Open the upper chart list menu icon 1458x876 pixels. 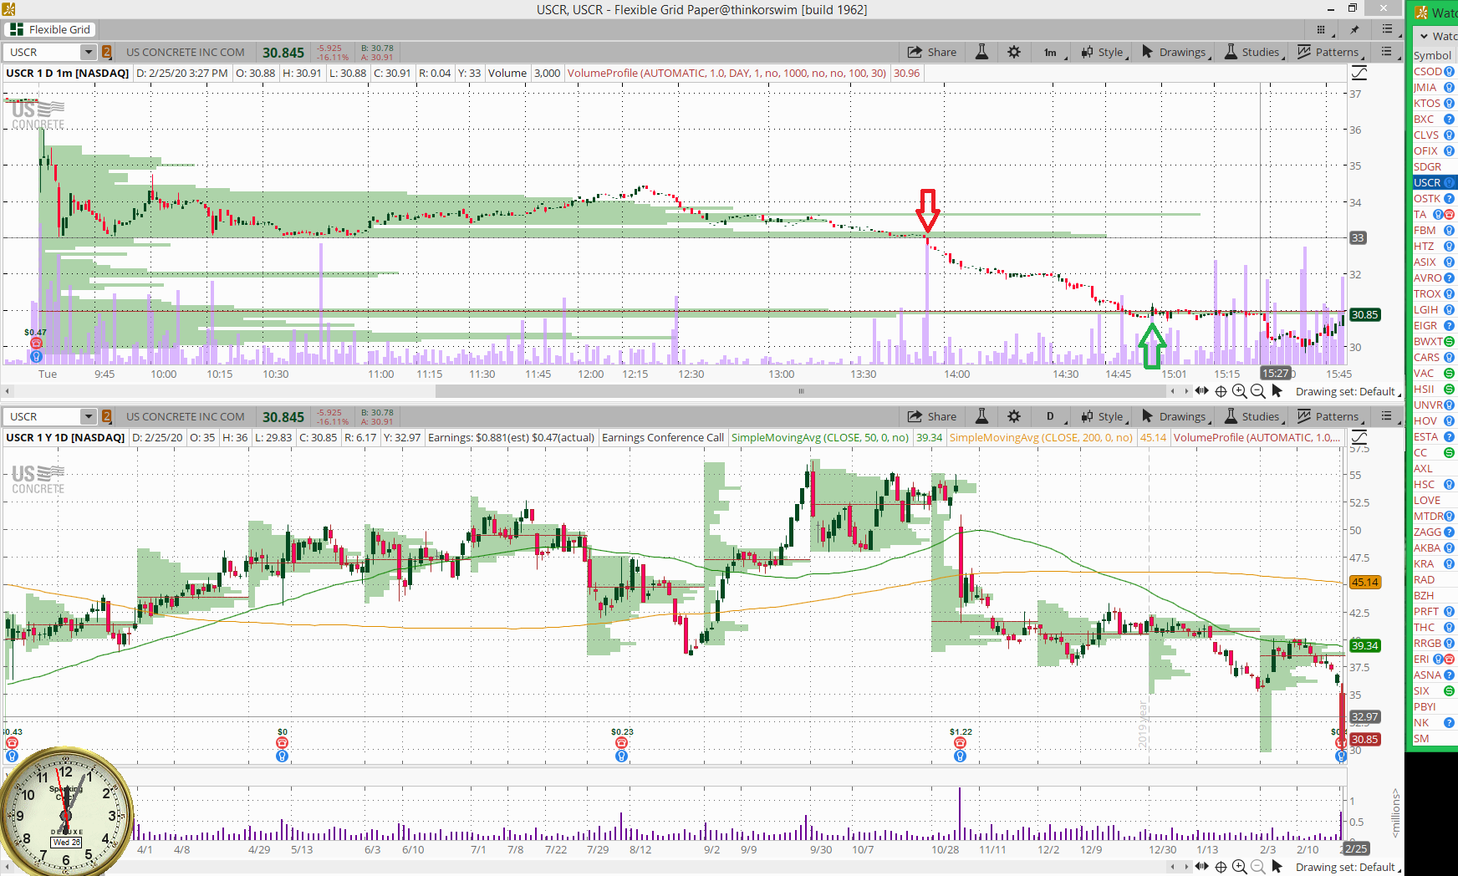(1387, 52)
